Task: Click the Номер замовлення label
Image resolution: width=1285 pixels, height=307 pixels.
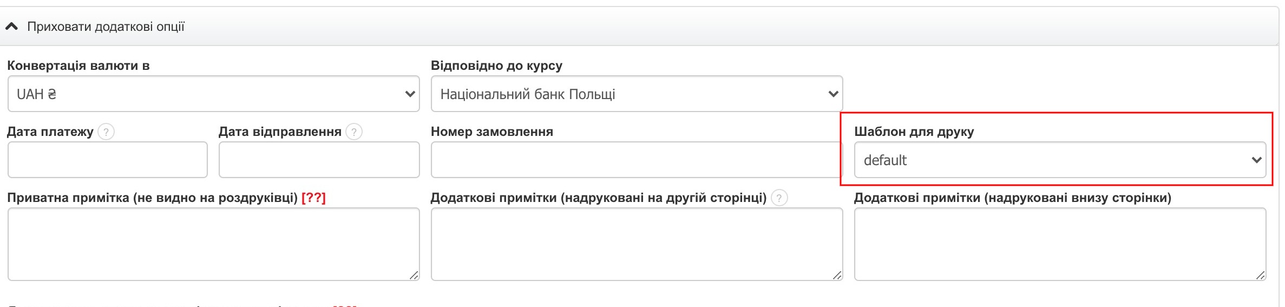Action: (491, 132)
